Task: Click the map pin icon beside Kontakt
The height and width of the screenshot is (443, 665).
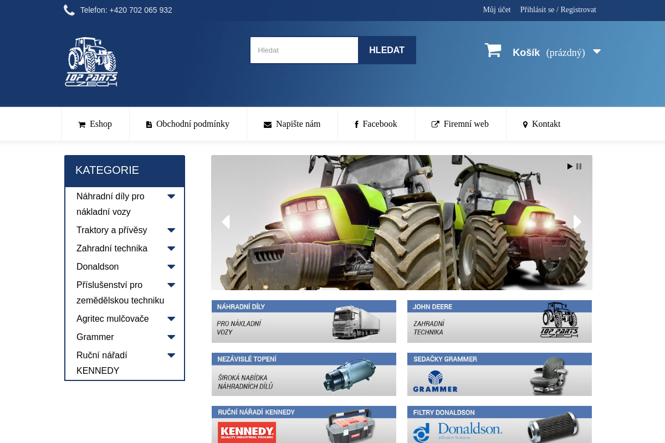Action: pos(525,124)
